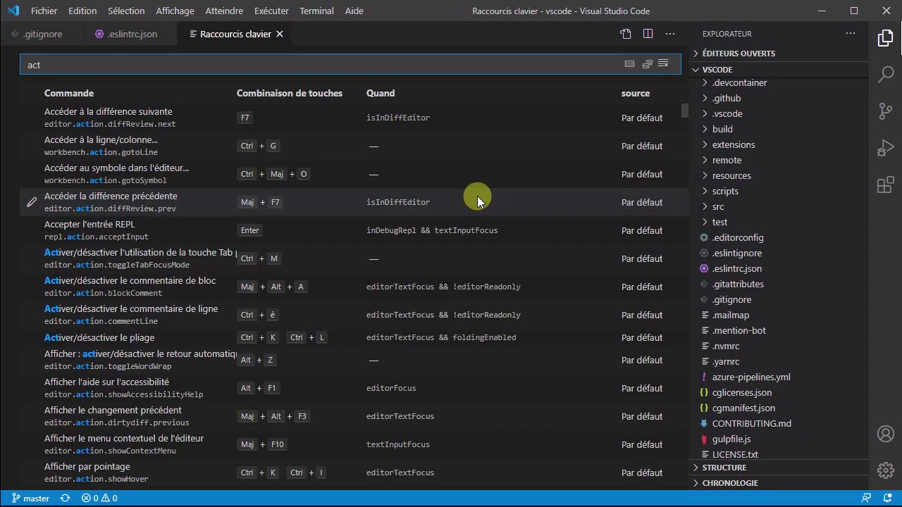Click the keybindings list scrollbar thumb
The image size is (902, 507).
coord(684,111)
